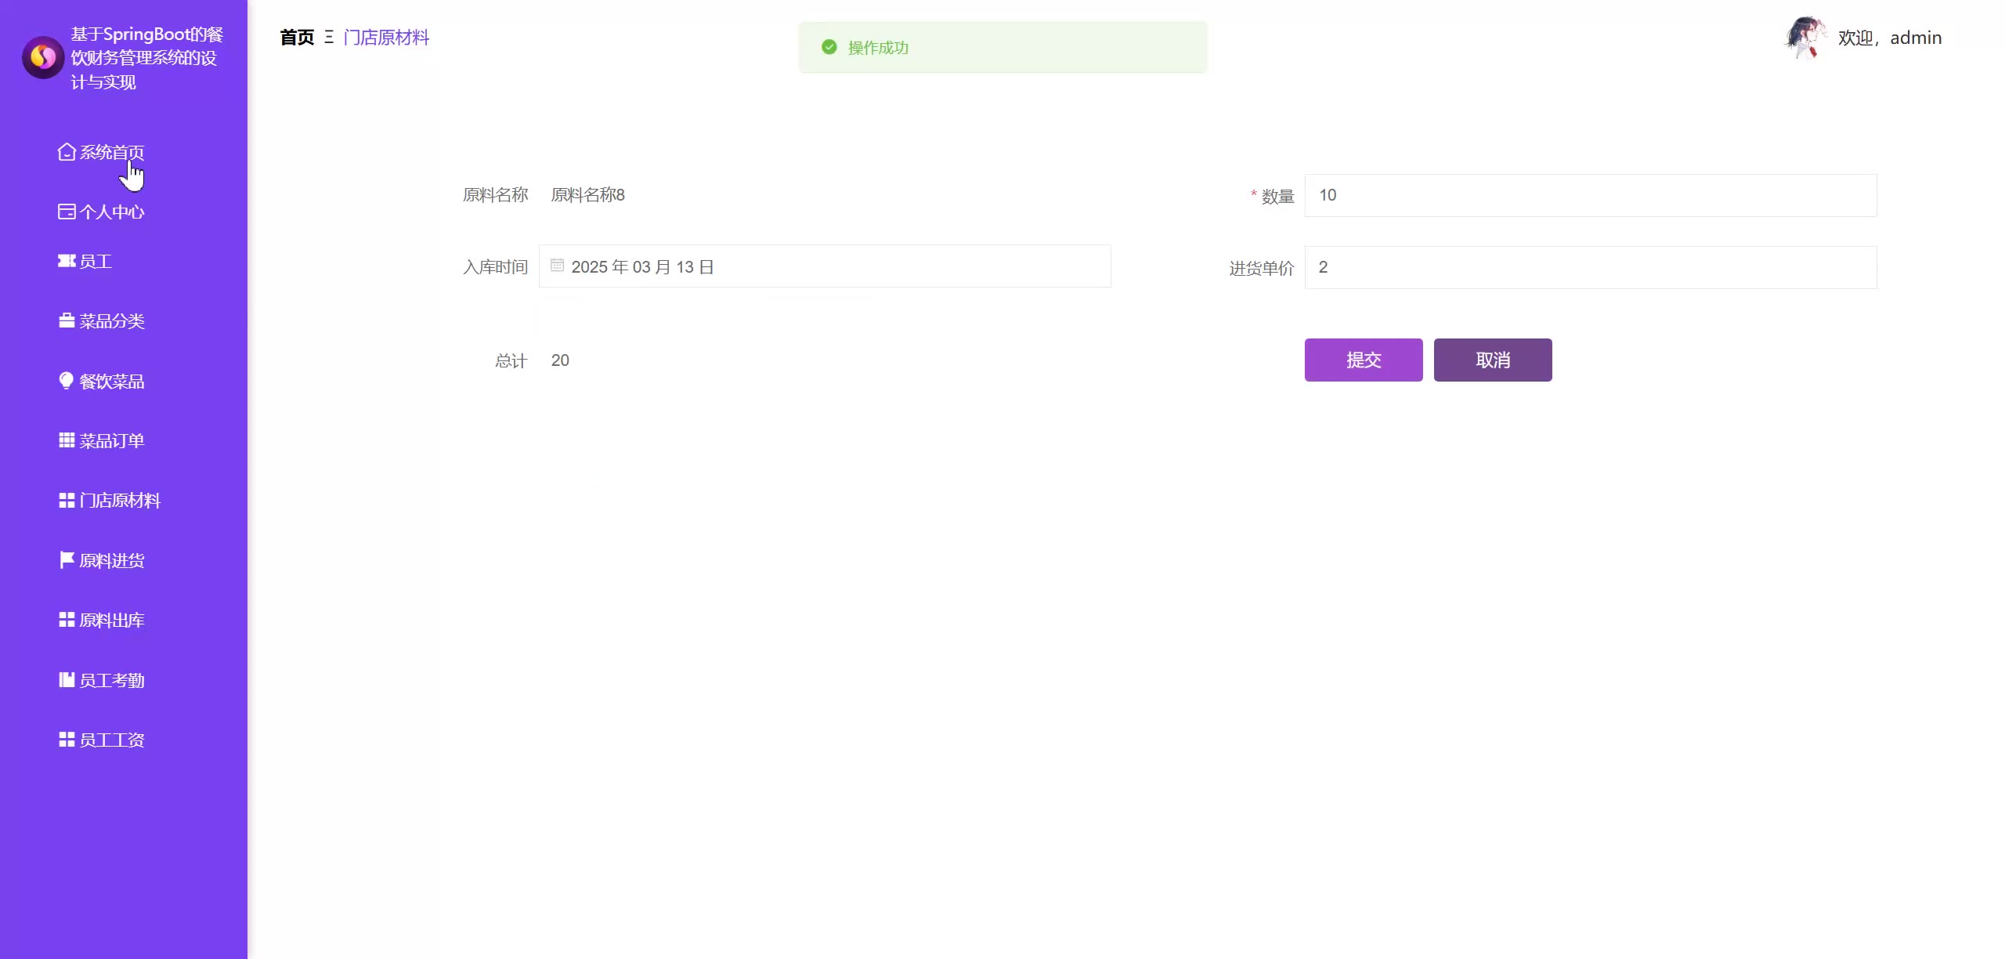Image resolution: width=2005 pixels, height=959 pixels.
Task: Click the card icon beside 个人中心
Action: pos(67,212)
